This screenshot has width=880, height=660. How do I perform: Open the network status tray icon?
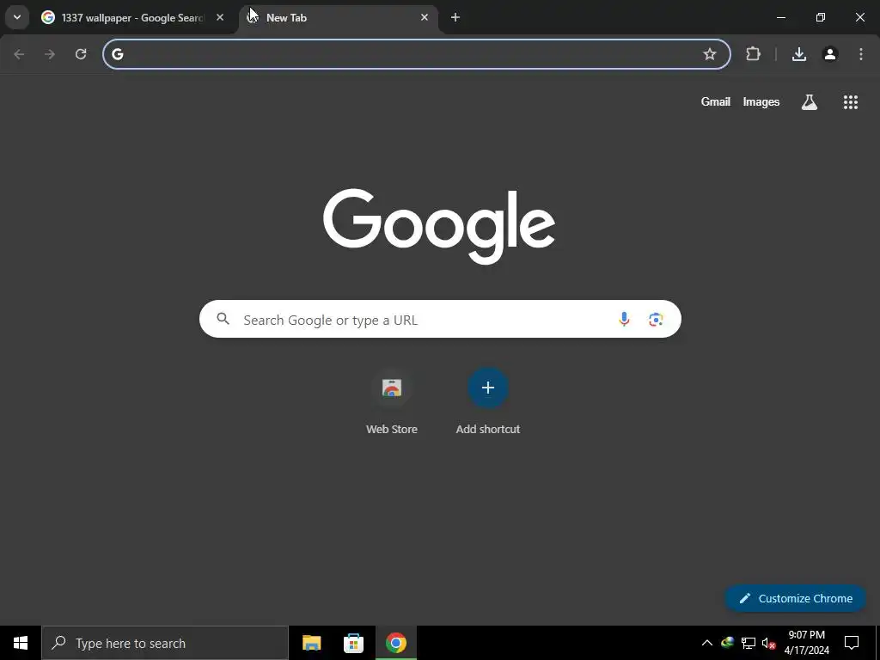749,643
